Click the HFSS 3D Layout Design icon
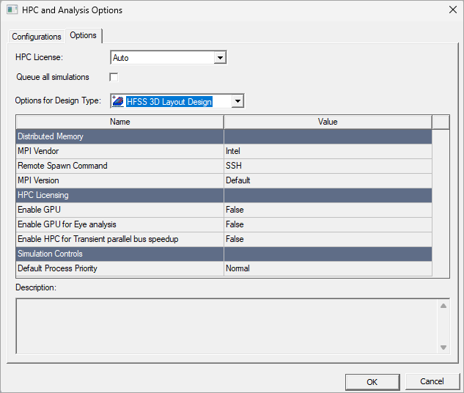This screenshot has height=393, width=464. 118,101
